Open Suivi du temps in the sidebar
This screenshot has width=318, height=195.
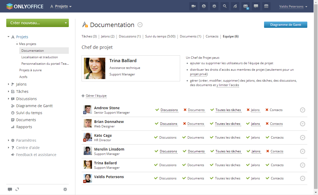29,113
